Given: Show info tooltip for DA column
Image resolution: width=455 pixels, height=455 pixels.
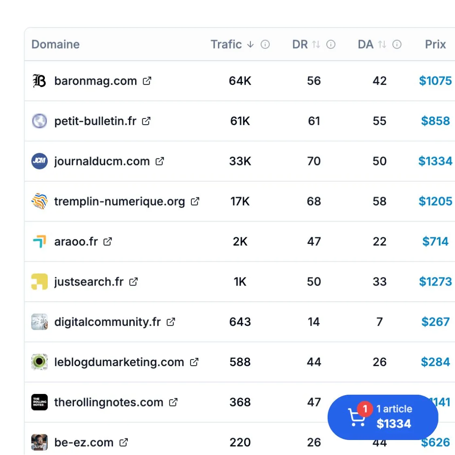Looking at the screenshot, I should tap(397, 44).
